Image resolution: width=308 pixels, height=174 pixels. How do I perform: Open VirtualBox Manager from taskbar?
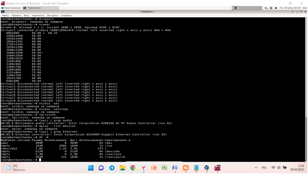tap(207, 168)
